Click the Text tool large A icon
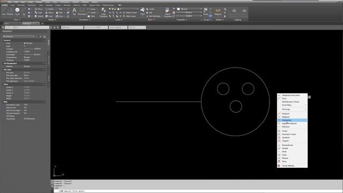This screenshot has height=193, width=343. tap(74, 11)
